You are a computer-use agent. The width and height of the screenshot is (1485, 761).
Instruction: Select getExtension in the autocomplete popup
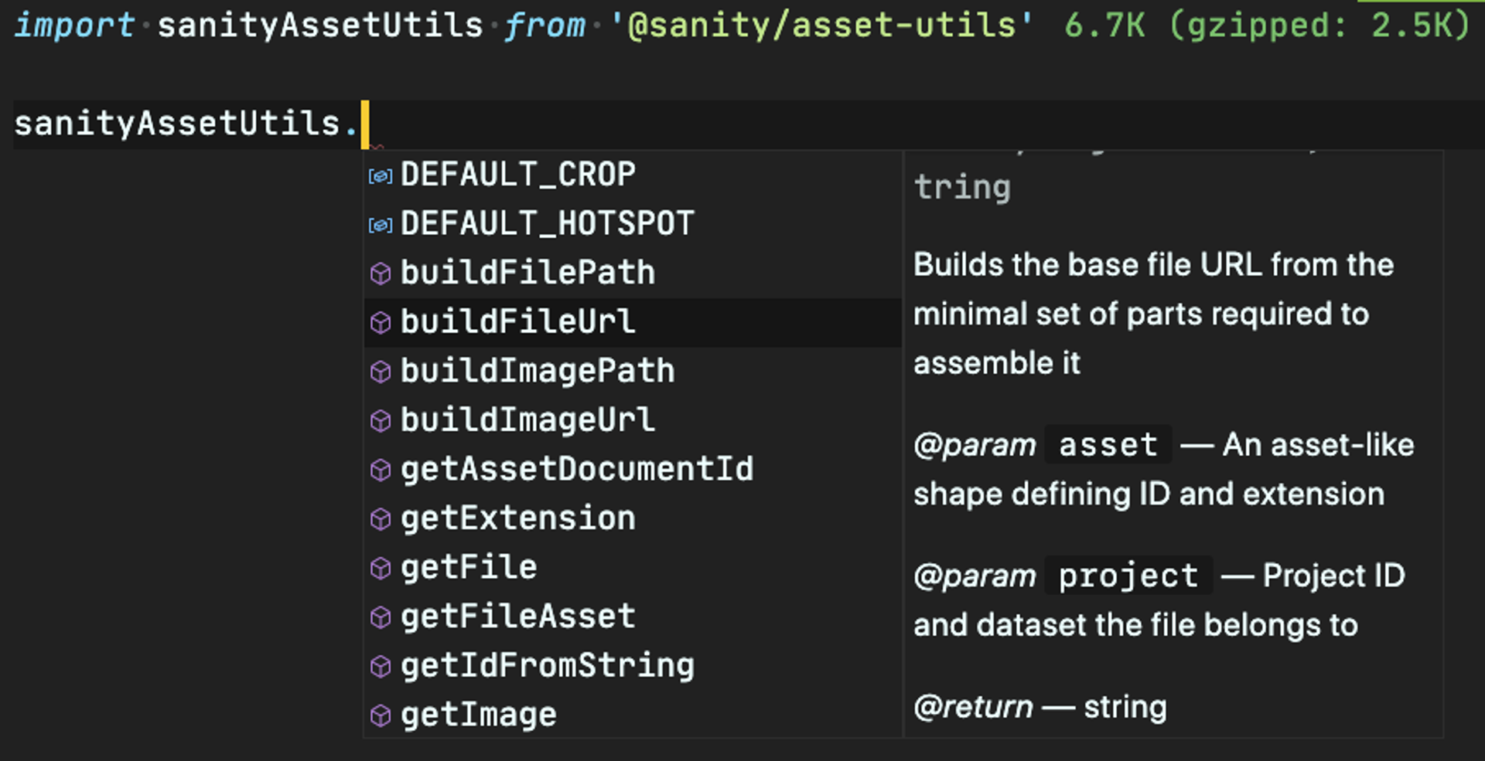coord(518,518)
